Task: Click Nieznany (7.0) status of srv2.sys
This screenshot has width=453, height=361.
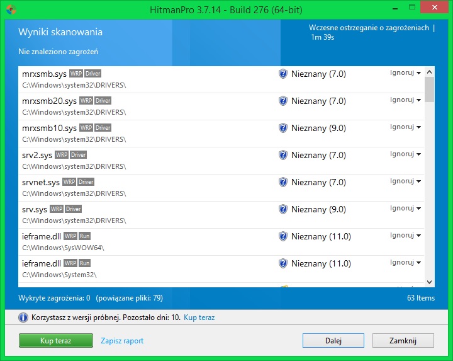Action: [318, 155]
